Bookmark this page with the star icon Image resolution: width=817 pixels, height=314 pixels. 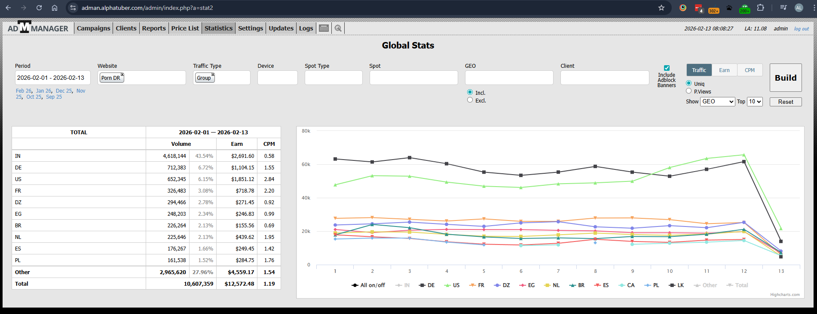coord(661,8)
